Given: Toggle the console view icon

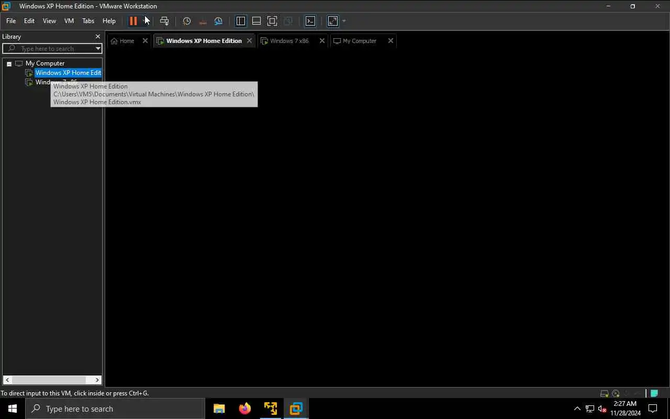Looking at the screenshot, I should point(310,21).
